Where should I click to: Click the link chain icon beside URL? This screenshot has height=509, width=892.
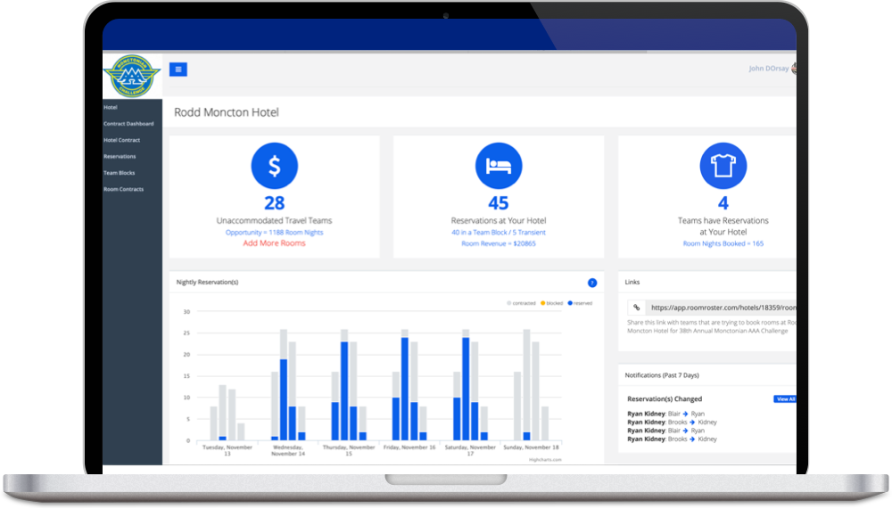coord(637,308)
